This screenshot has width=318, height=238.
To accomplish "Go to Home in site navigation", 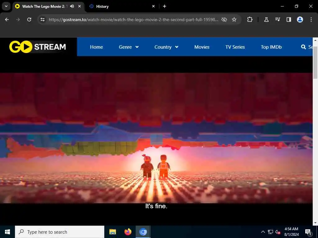I will pos(97,47).
